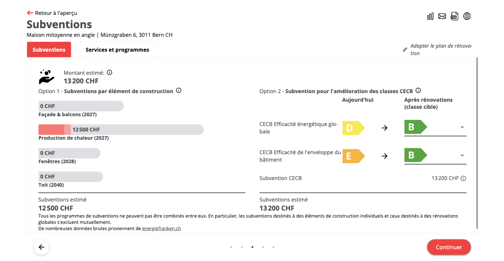Open the energiefranken.ch link
This screenshot has height=261, width=504.
point(161,229)
